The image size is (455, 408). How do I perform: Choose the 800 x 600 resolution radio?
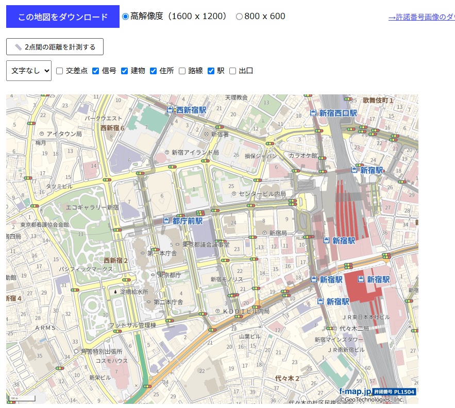pyautogui.click(x=239, y=17)
